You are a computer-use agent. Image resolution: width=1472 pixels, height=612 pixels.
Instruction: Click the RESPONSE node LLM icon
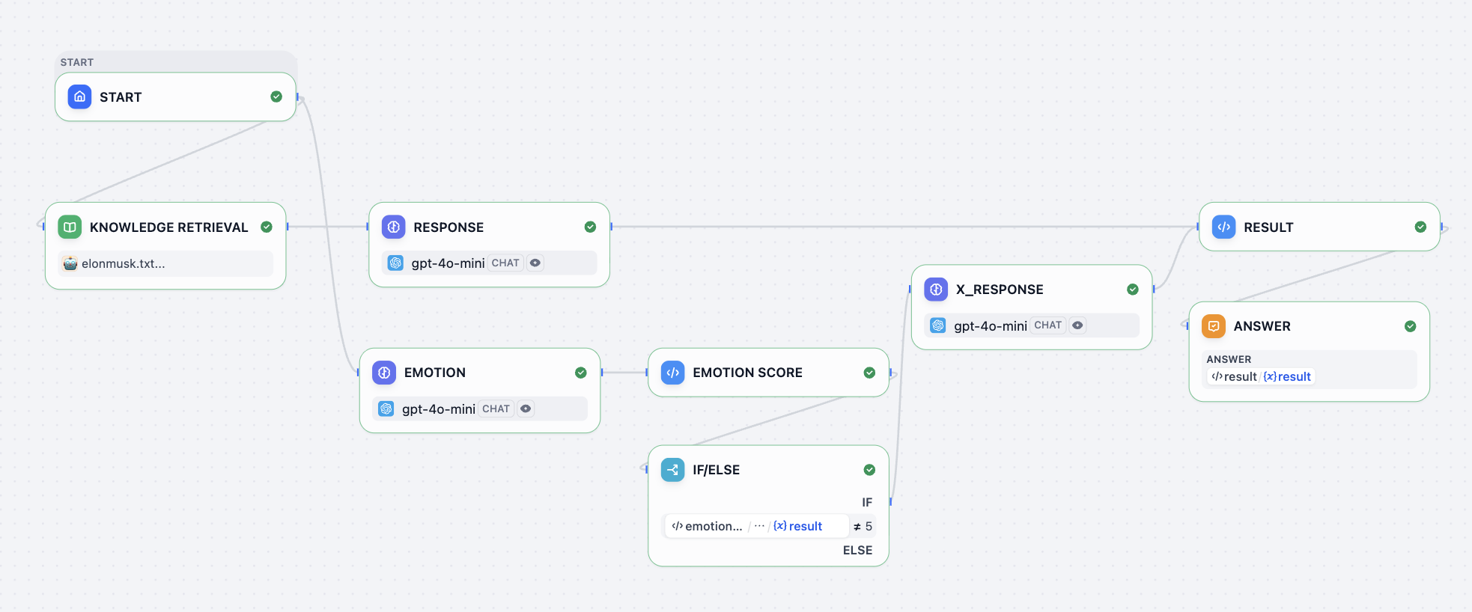click(x=393, y=227)
